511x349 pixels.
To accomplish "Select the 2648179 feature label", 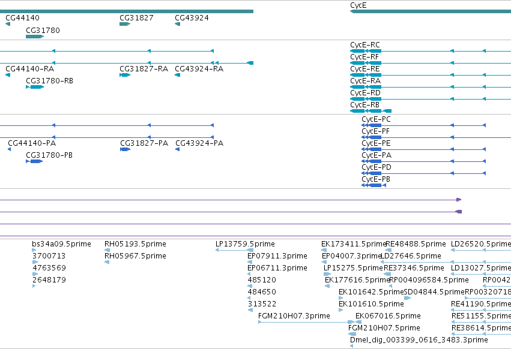I will pyautogui.click(x=49, y=280).
